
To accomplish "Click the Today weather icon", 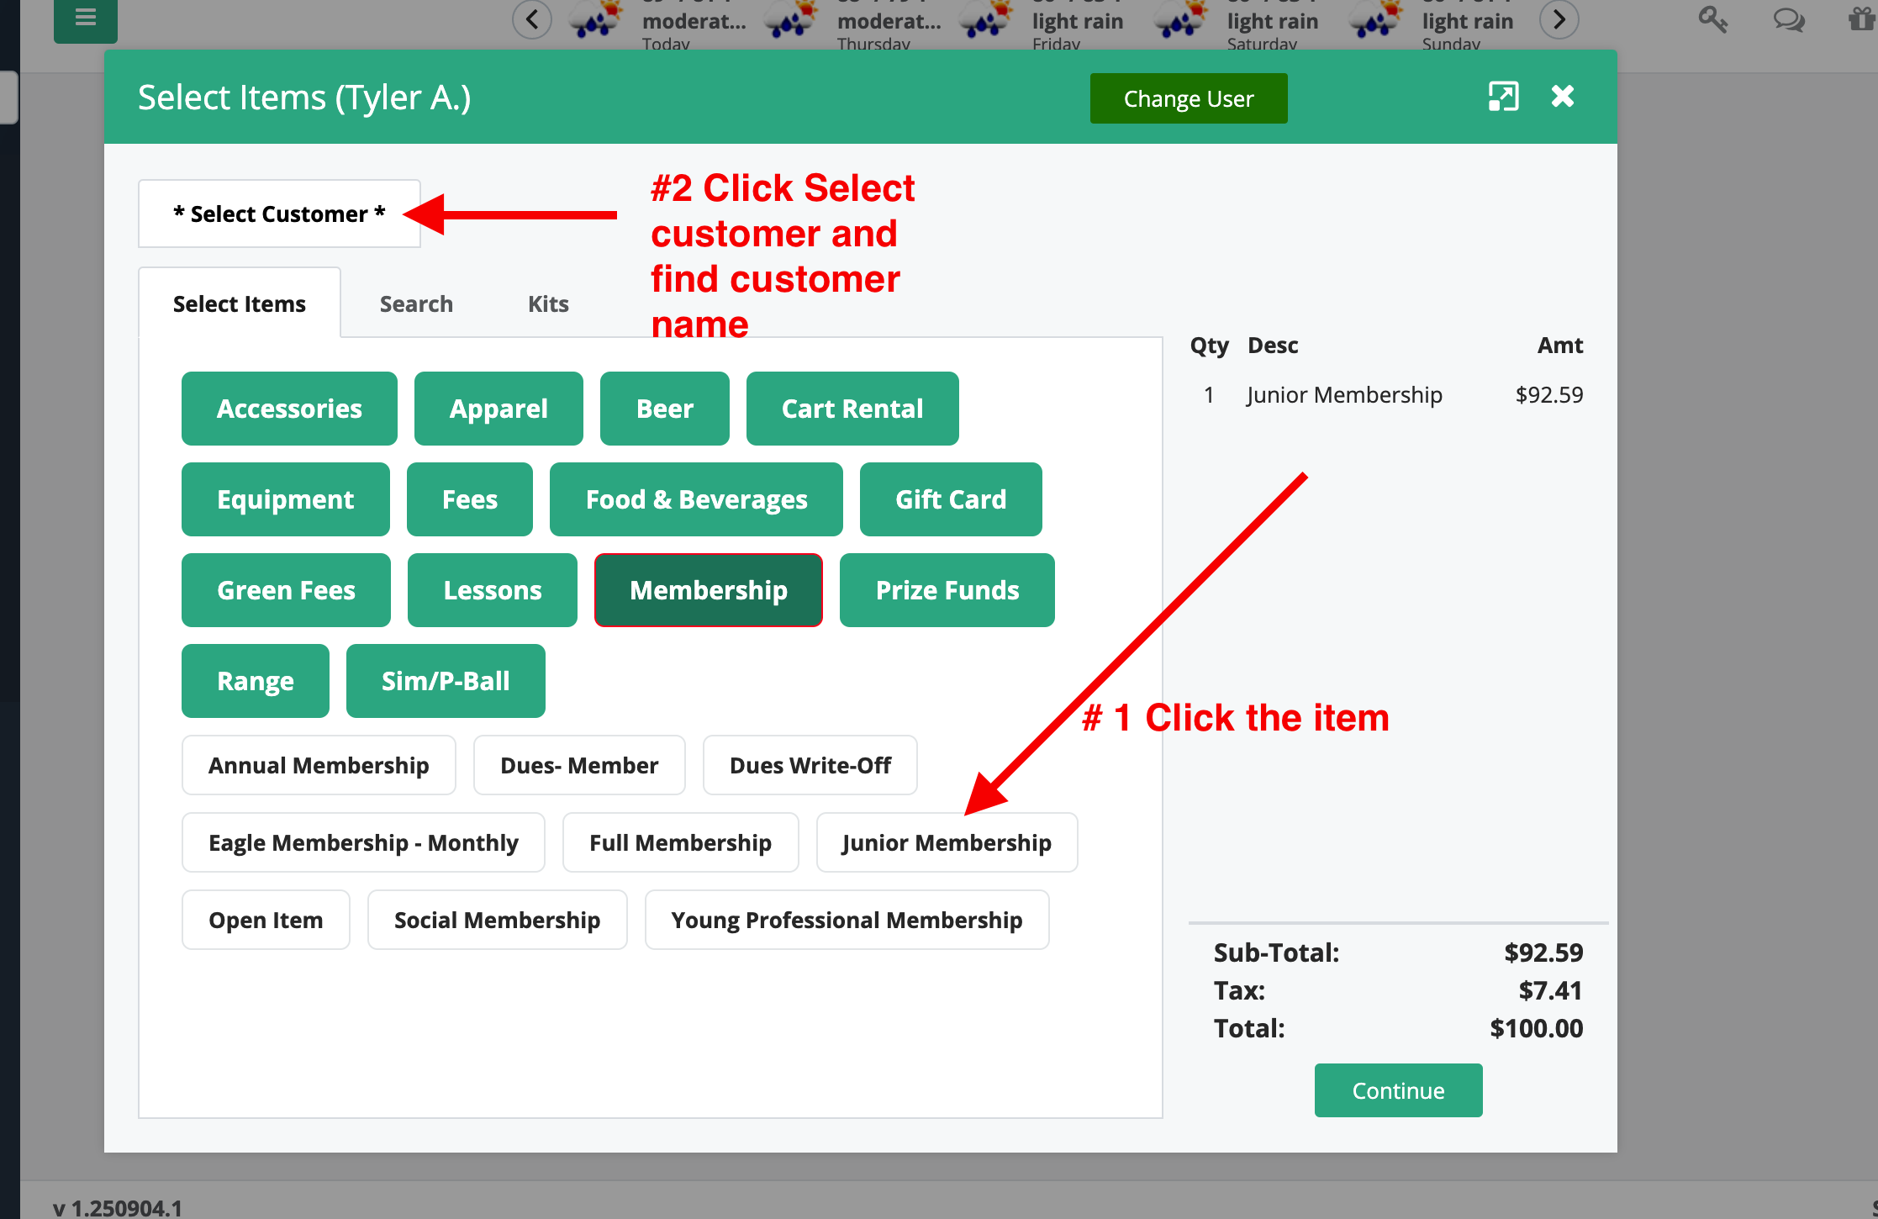I will [596, 18].
